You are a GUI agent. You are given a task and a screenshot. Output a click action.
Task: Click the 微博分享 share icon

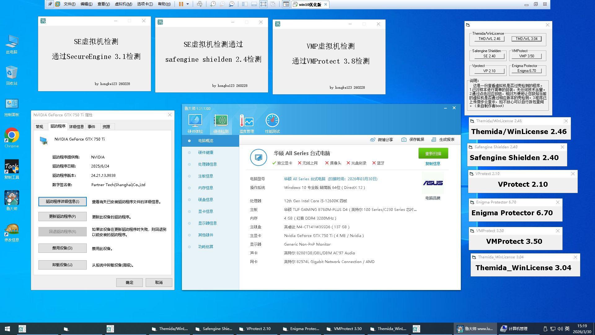coord(372,140)
